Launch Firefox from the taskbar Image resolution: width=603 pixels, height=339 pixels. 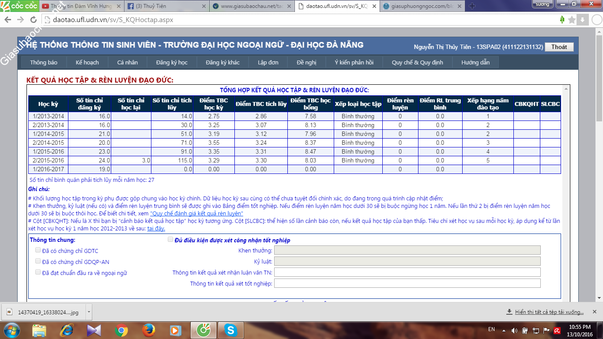(149, 330)
